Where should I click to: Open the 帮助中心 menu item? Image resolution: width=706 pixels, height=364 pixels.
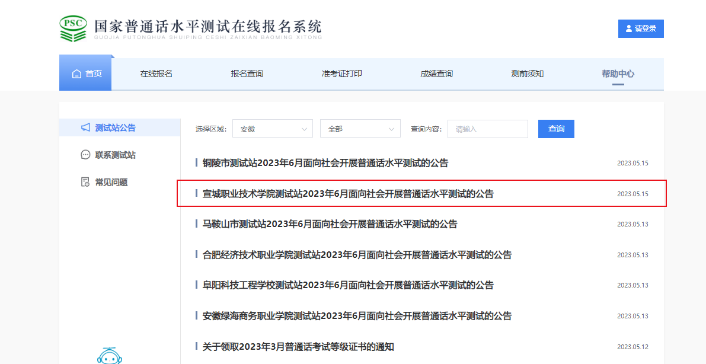point(618,74)
